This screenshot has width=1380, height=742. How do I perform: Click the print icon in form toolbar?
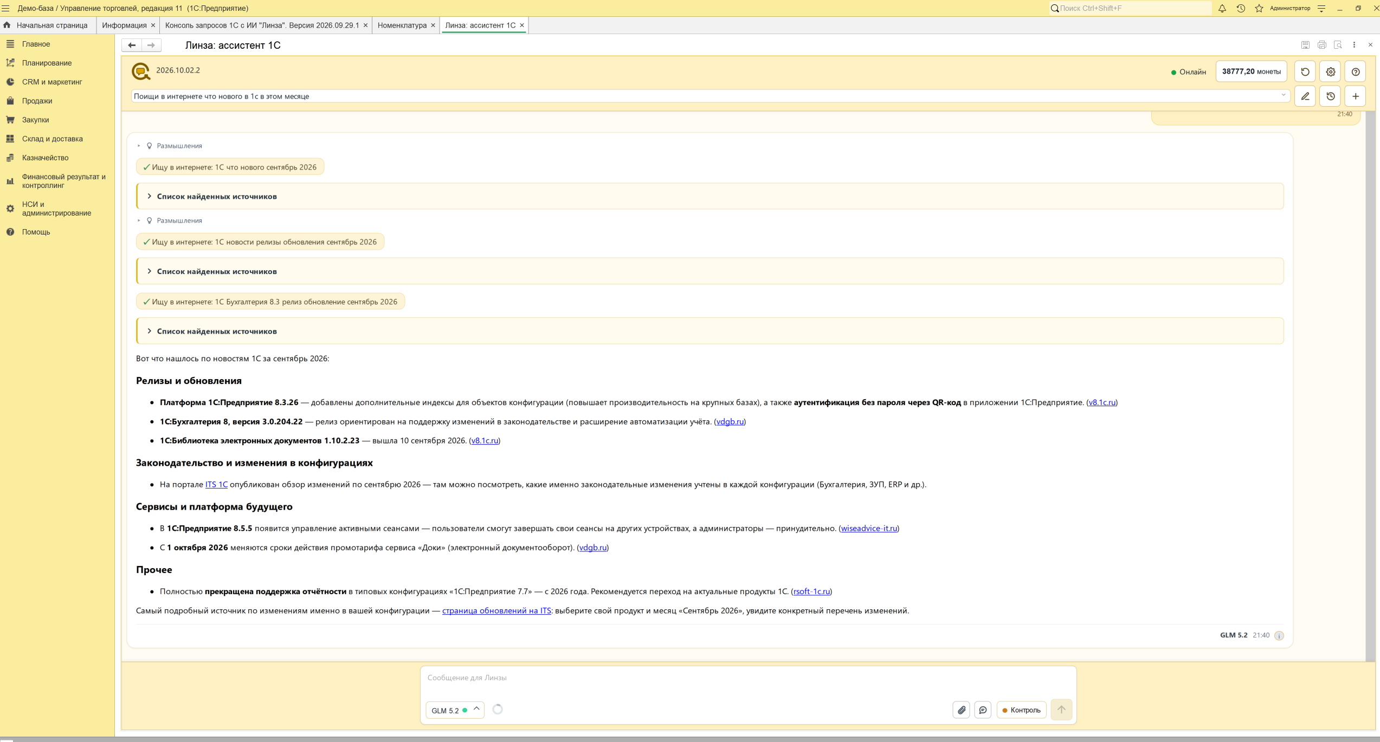point(1322,45)
